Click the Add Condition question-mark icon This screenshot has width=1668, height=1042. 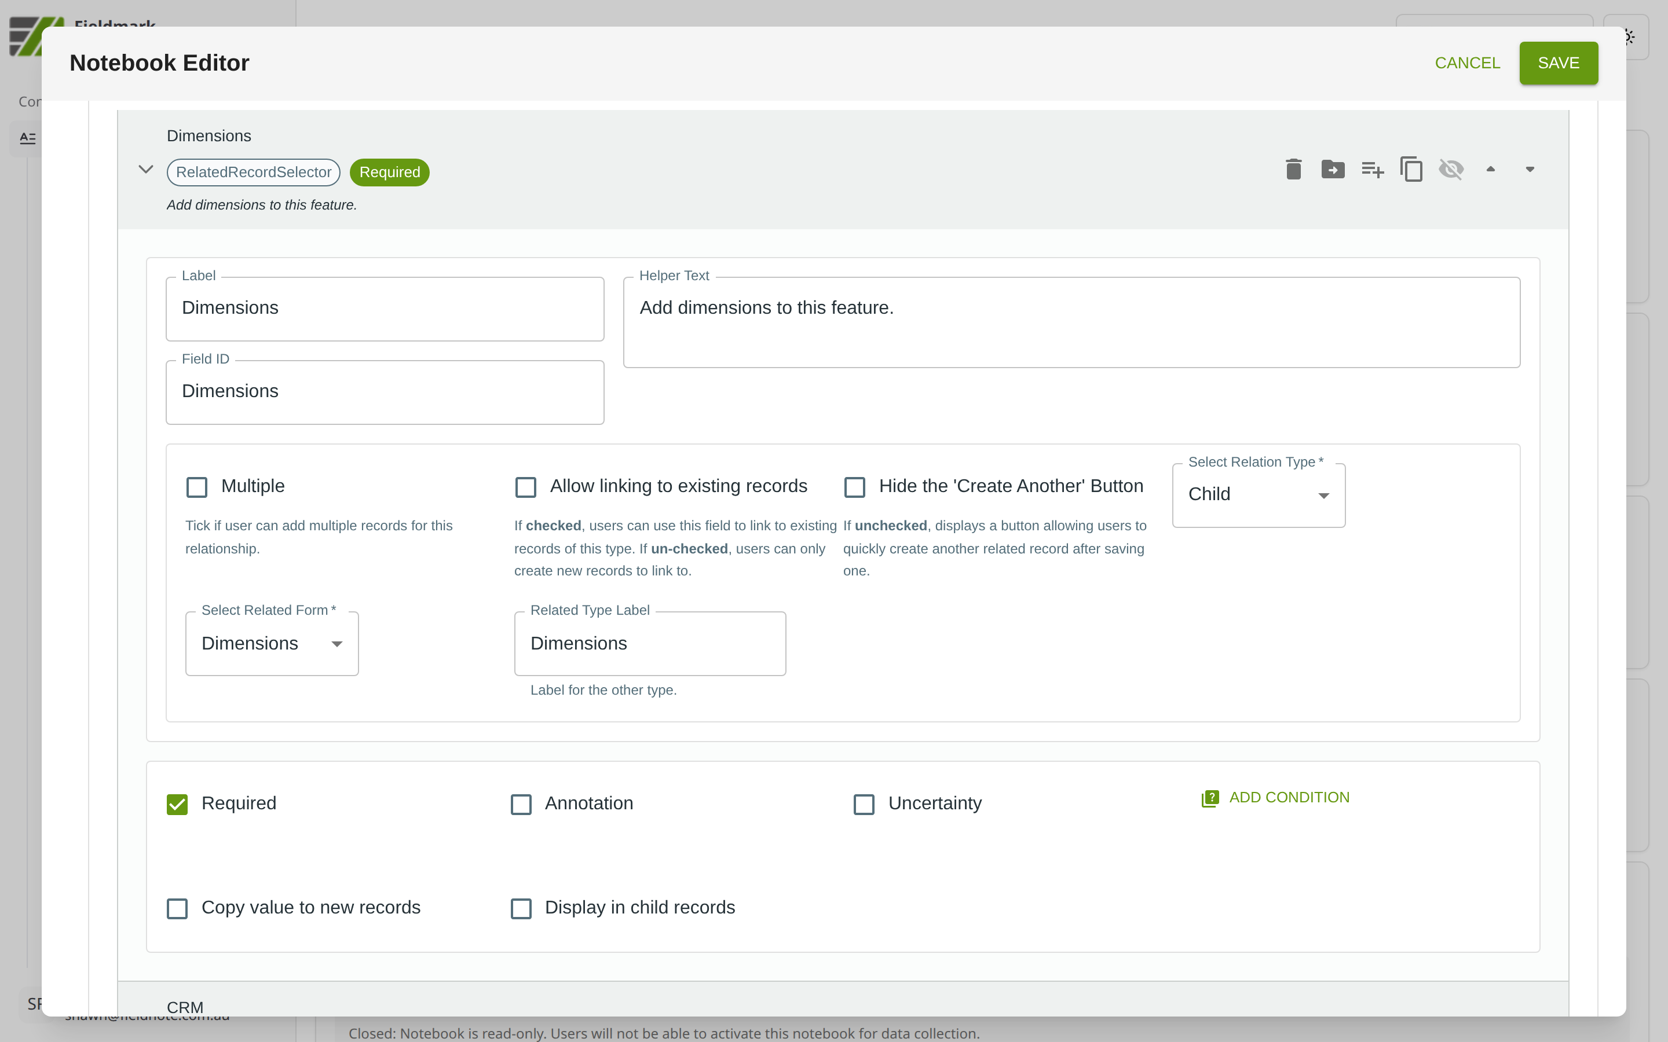tap(1210, 798)
